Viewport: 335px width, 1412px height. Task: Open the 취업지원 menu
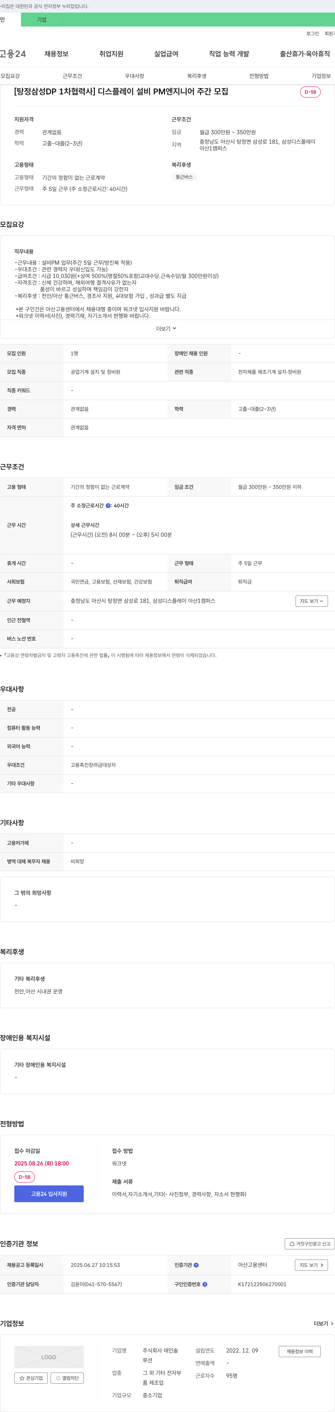click(111, 54)
